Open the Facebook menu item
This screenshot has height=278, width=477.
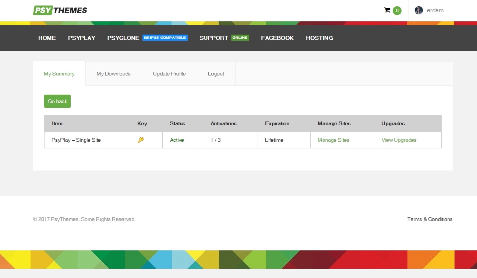278,38
